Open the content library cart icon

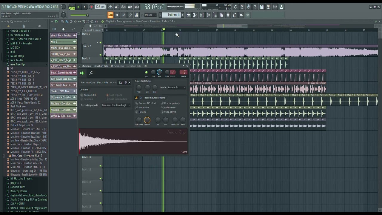(247, 15)
